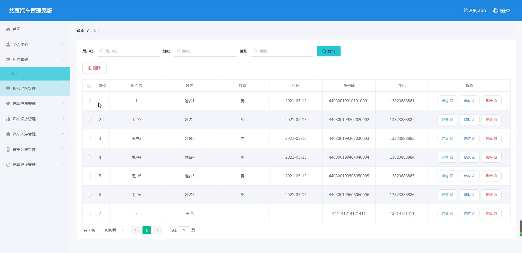Check the checkbox for row 用户2
Screen dimensions: 522x253
pyautogui.click(x=89, y=120)
